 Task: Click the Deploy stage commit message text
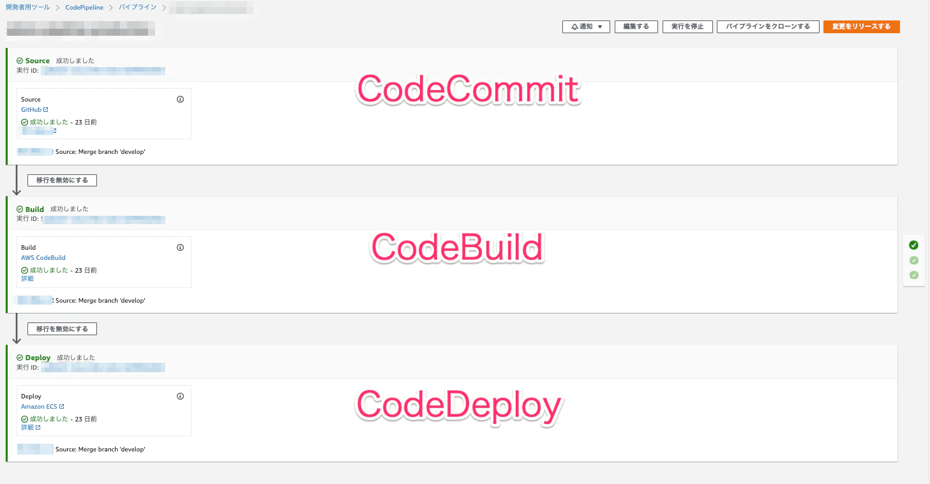(100, 449)
